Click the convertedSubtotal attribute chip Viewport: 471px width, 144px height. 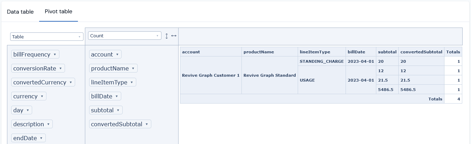point(120,124)
